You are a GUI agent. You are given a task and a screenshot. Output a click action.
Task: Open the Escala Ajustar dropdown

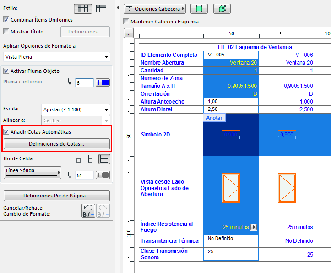(75, 109)
